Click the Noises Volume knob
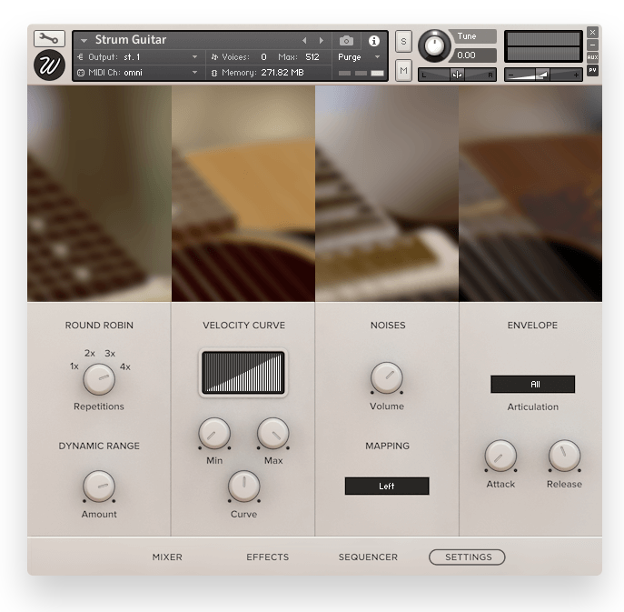 [x=386, y=377]
